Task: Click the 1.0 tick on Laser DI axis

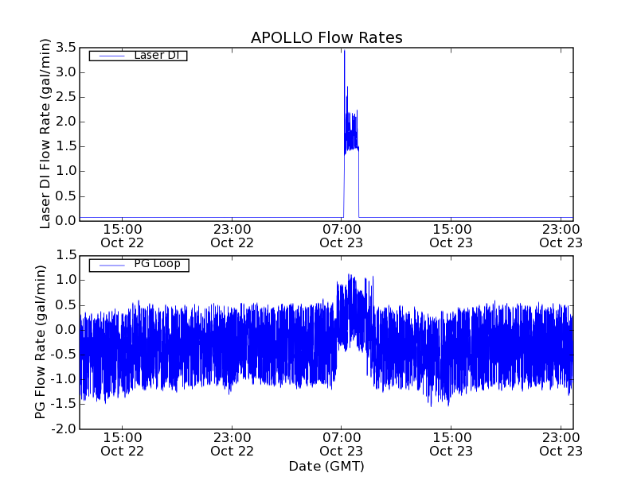Action: point(66,171)
